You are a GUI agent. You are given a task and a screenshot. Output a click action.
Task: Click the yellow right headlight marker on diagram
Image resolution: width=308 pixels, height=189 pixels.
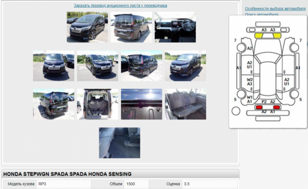click(x=277, y=36)
